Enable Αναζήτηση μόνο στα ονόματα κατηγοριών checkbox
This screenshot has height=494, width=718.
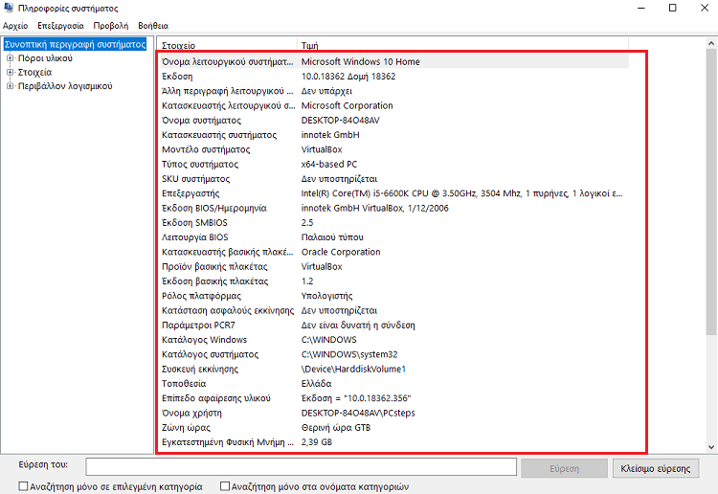point(225,486)
